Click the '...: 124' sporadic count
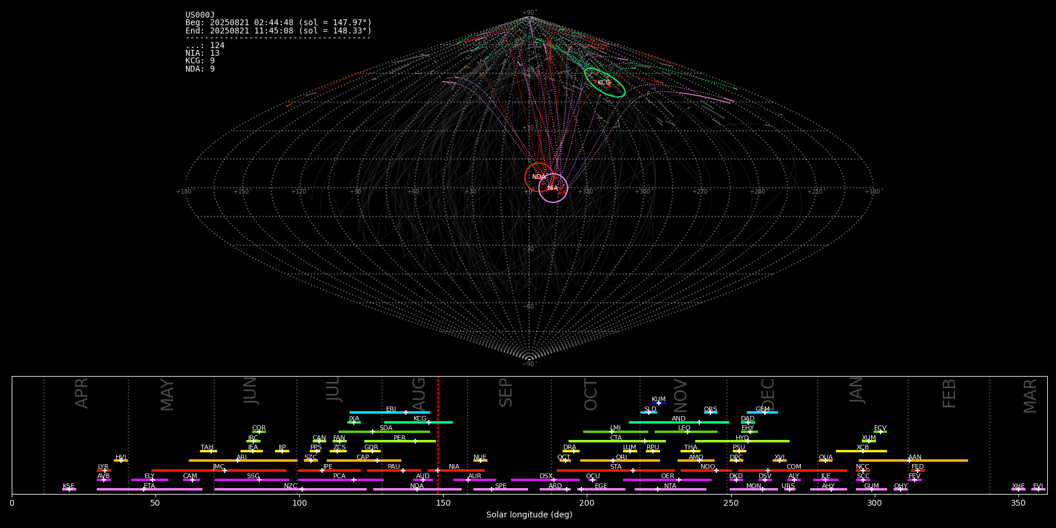The width and height of the screenshot is (1056, 528). [205, 46]
